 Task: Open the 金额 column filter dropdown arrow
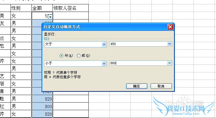click(50, 17)
